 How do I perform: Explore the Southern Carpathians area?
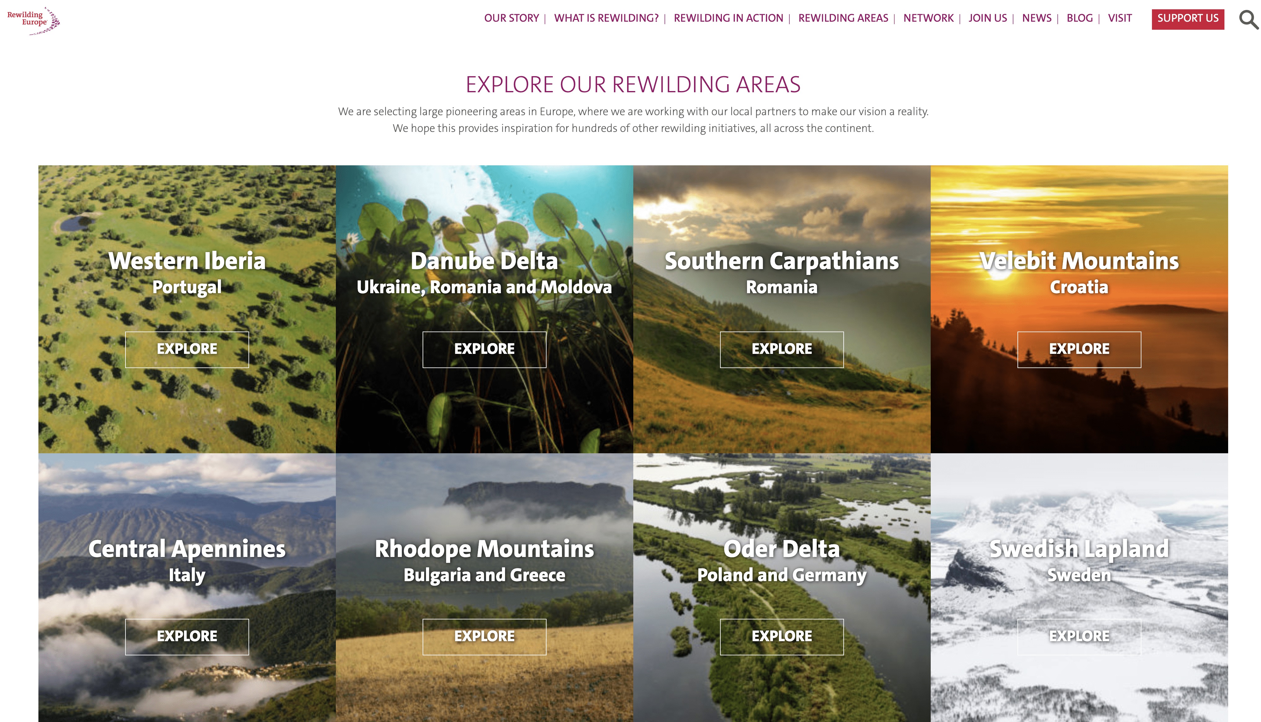pos(781,349)
